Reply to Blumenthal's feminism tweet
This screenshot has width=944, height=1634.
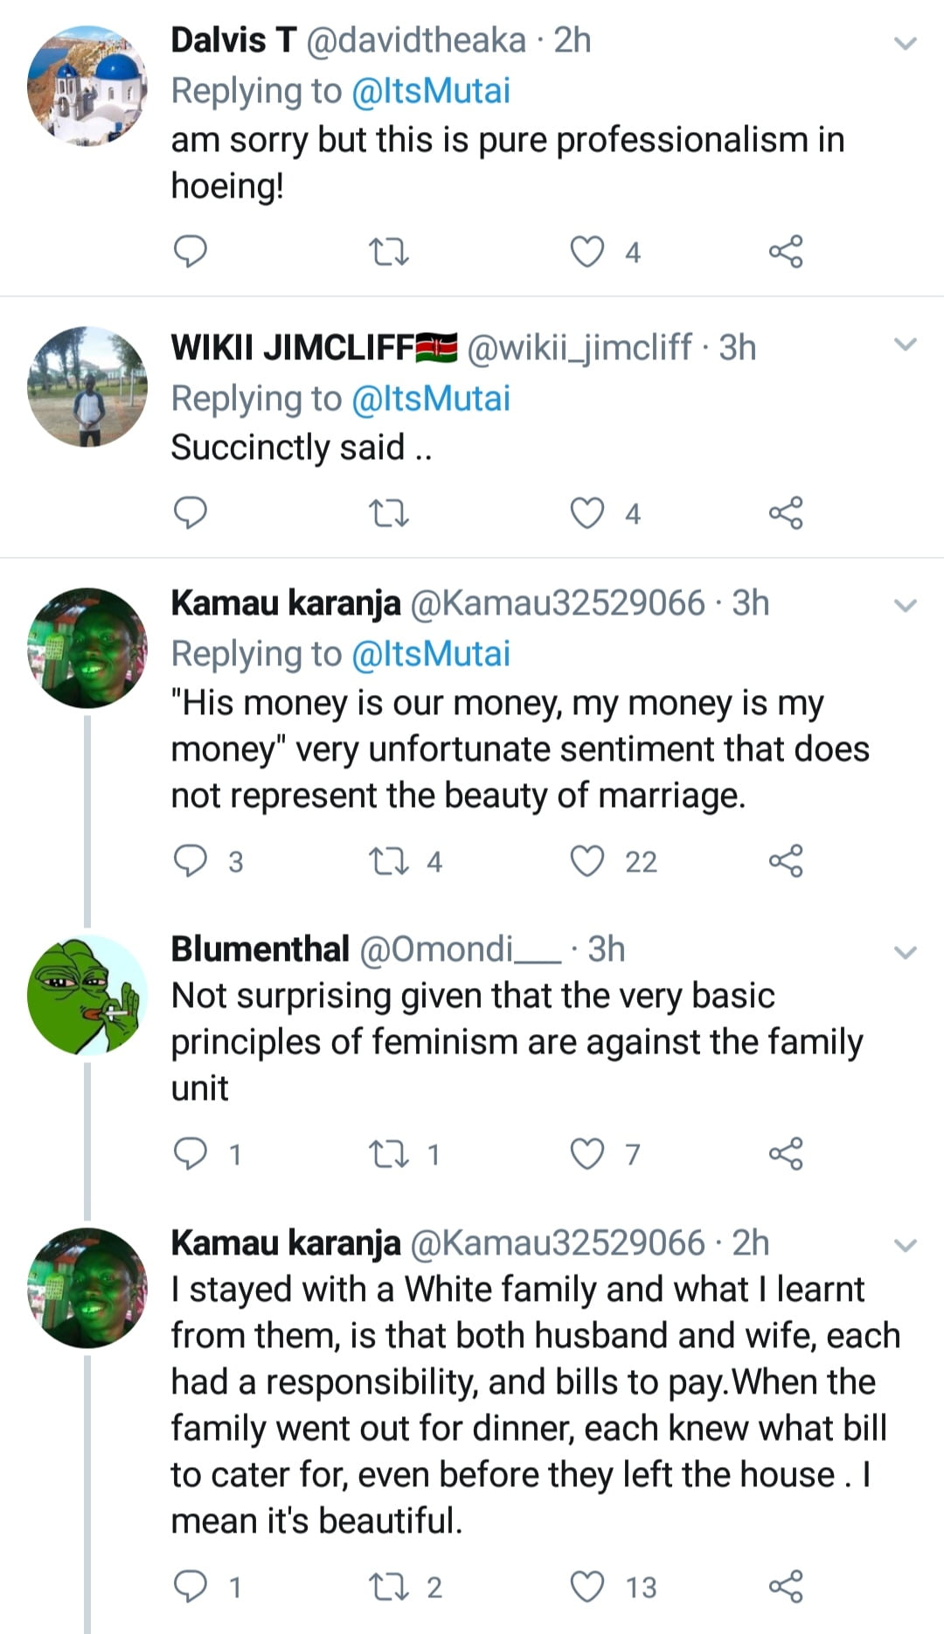(x=191, y=1154)
